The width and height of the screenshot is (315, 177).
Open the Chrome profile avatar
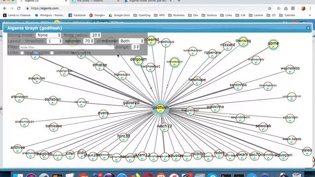tap(303, 8)
